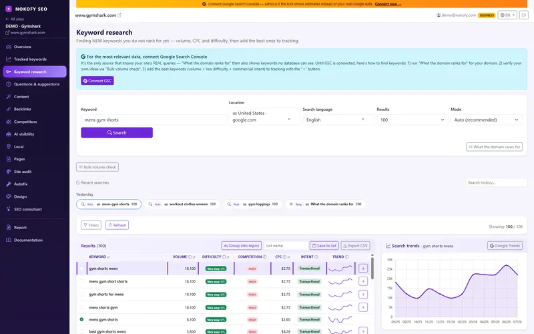
Task: Open the Mode dropdown
Action: click(487, 120)
